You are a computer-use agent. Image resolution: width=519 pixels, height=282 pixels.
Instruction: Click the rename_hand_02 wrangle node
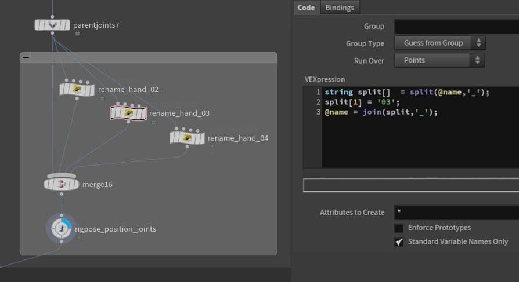pos(77,90)
